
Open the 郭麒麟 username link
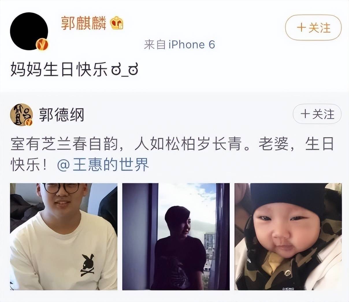click(83, 23)
